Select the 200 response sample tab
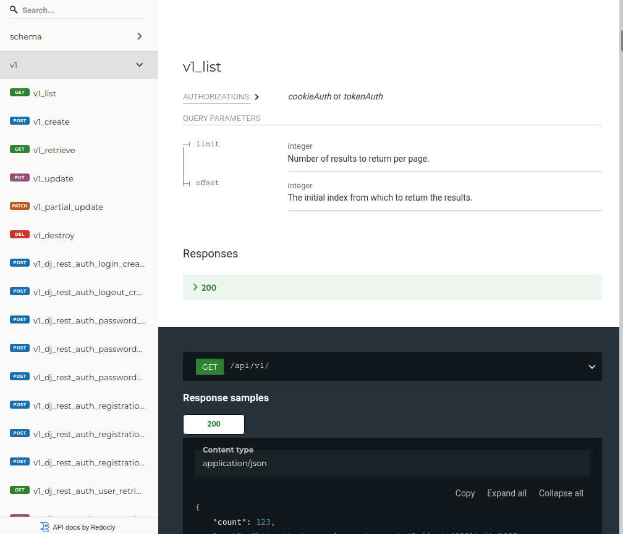This screenshot has width=623, height=534. click(x=214, y=424)
